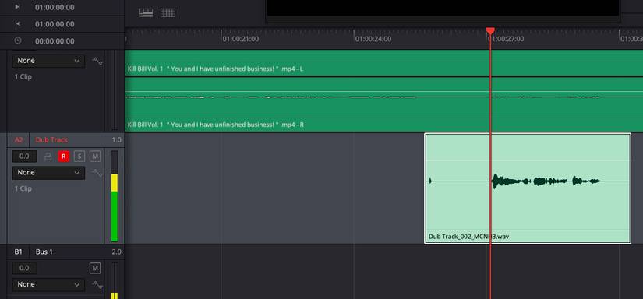Open the None dropdown of the top audio track

point(48,61)
